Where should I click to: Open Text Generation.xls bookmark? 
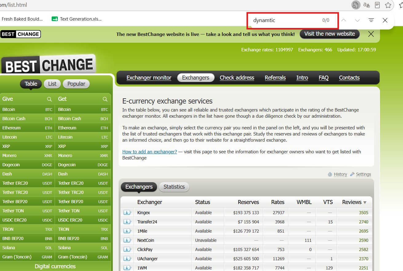(77, 19)
